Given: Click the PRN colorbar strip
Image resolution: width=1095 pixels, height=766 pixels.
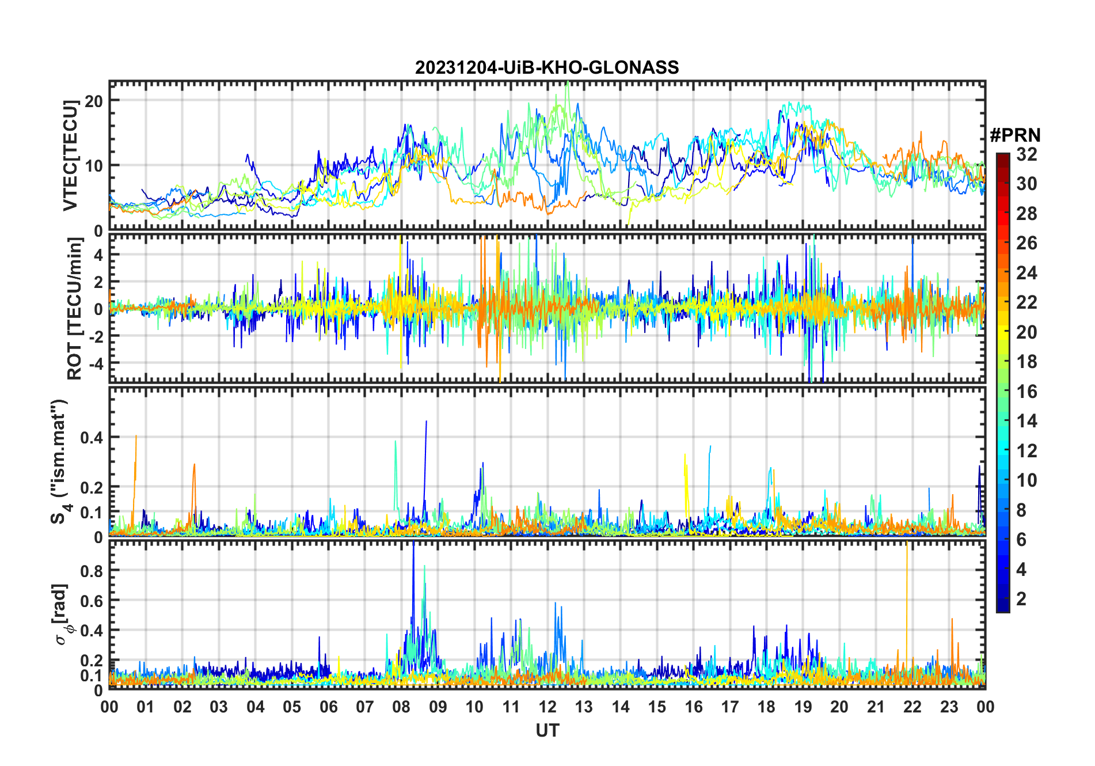Looking at the screenshot, I should pyautogui.click(x=1003, y=382).
